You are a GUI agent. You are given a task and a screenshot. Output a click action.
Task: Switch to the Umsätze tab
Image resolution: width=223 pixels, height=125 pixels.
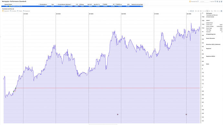pos(13,11)
